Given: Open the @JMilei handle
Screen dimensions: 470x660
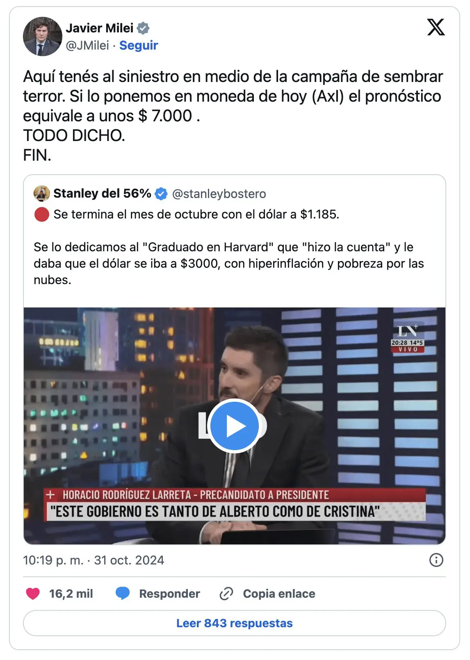Looking at the screenshot, I should pyautogui.click(x=87, y=45).
